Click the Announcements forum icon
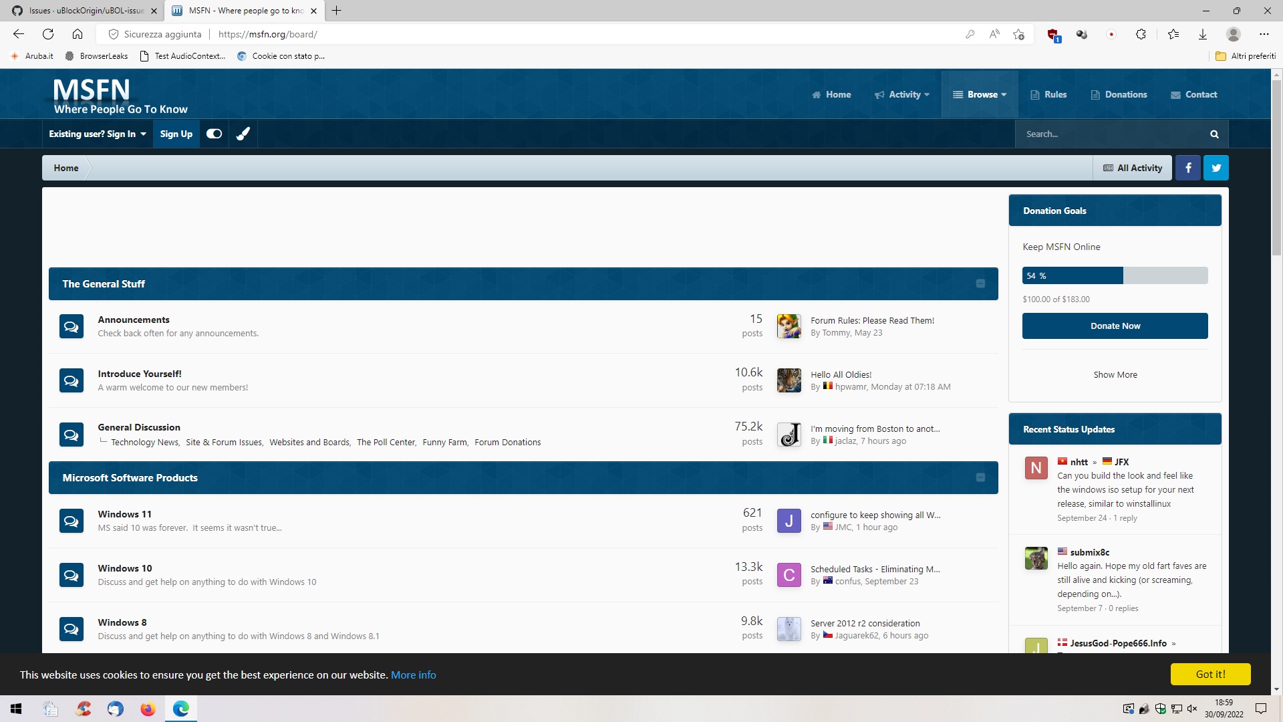The width and height of the screenshot is (1283, 722). click(72, 326)
